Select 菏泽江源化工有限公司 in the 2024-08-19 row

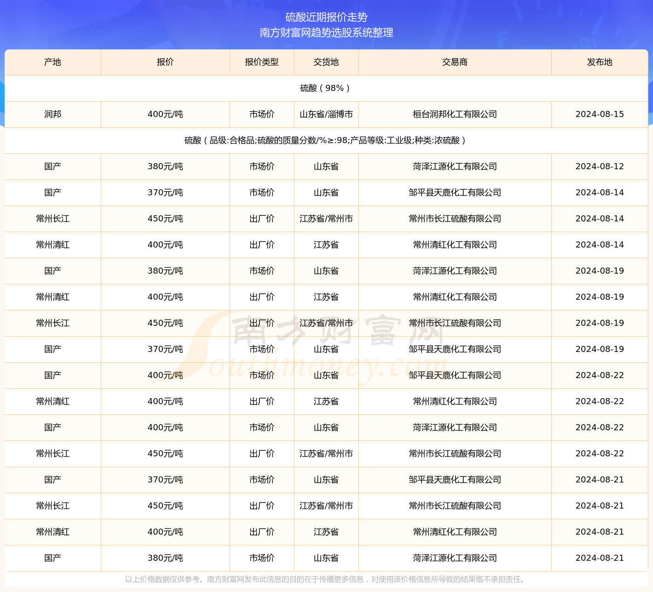pos(455,271)
